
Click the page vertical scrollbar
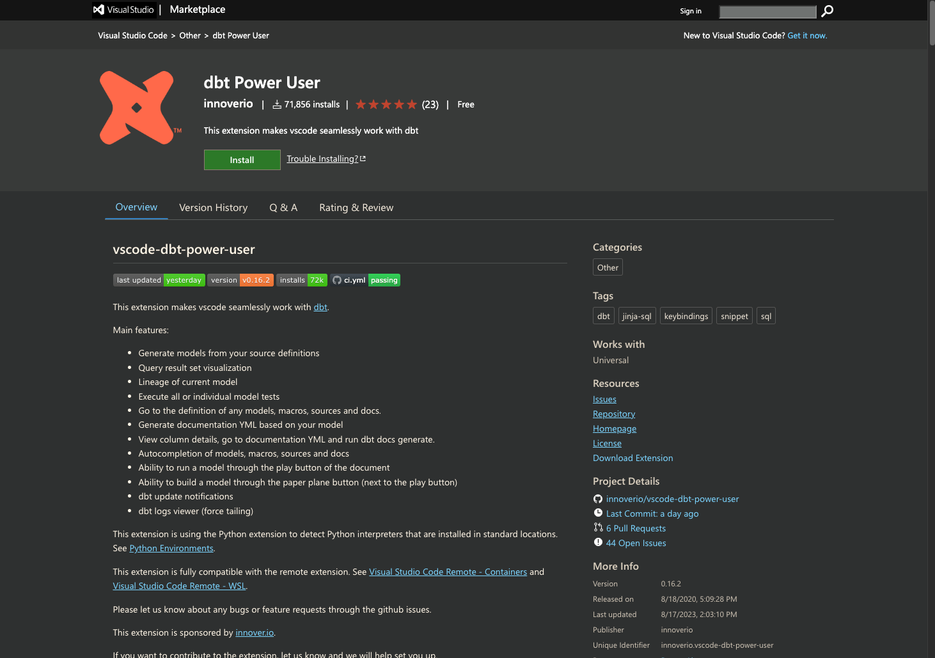coord(932,24)
